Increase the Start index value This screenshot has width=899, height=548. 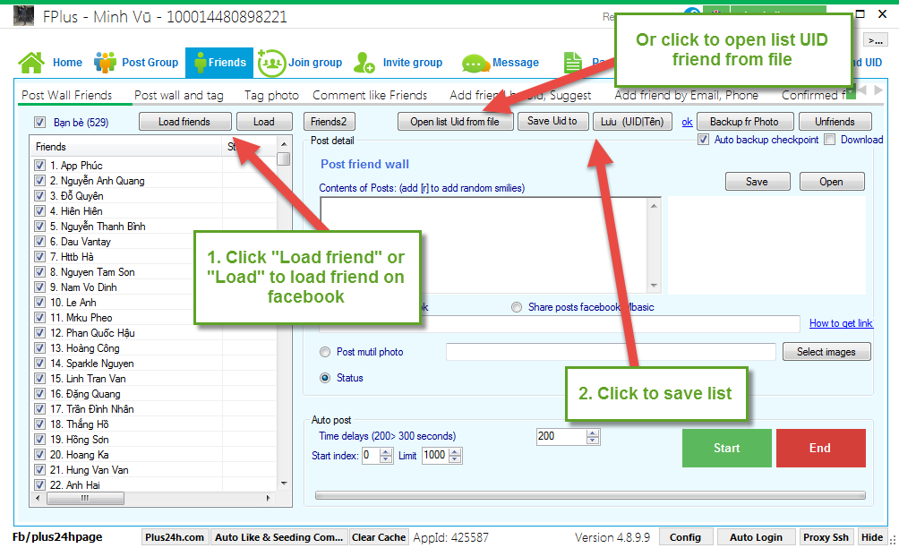click(x=387, y=452)
